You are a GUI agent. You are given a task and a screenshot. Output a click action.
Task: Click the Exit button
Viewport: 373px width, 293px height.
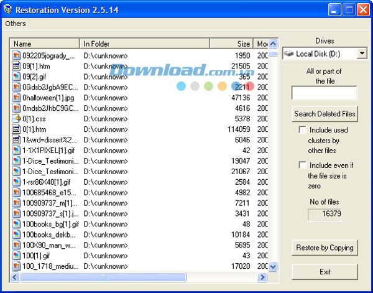[325, 272]
